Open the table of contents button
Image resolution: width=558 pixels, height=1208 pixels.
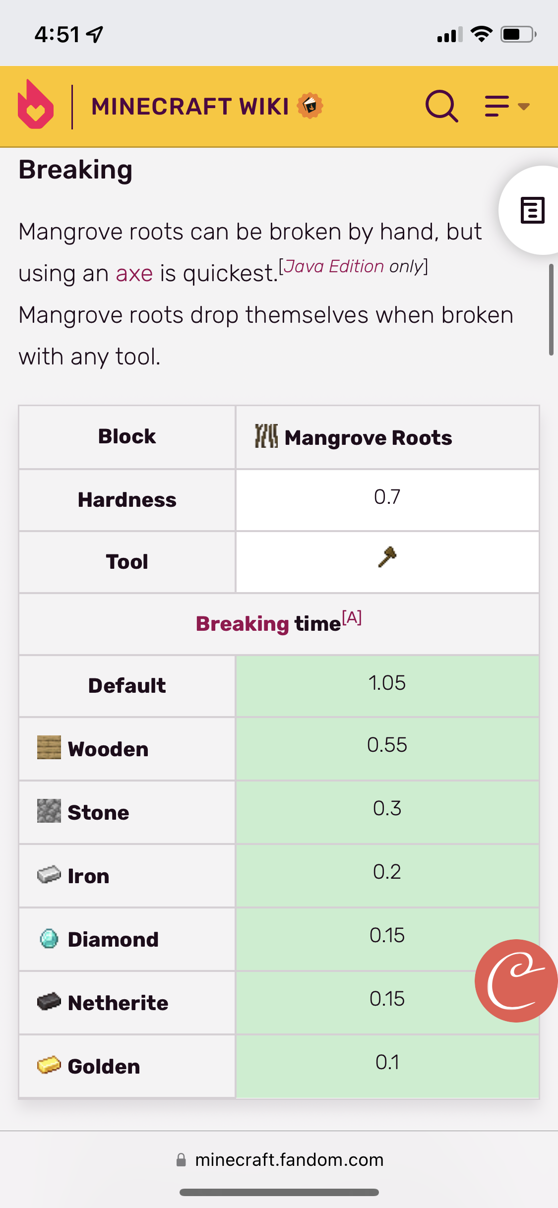[x=532, y=210]
